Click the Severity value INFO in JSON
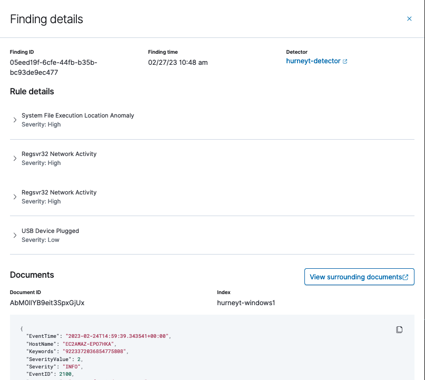 point(72,367)
